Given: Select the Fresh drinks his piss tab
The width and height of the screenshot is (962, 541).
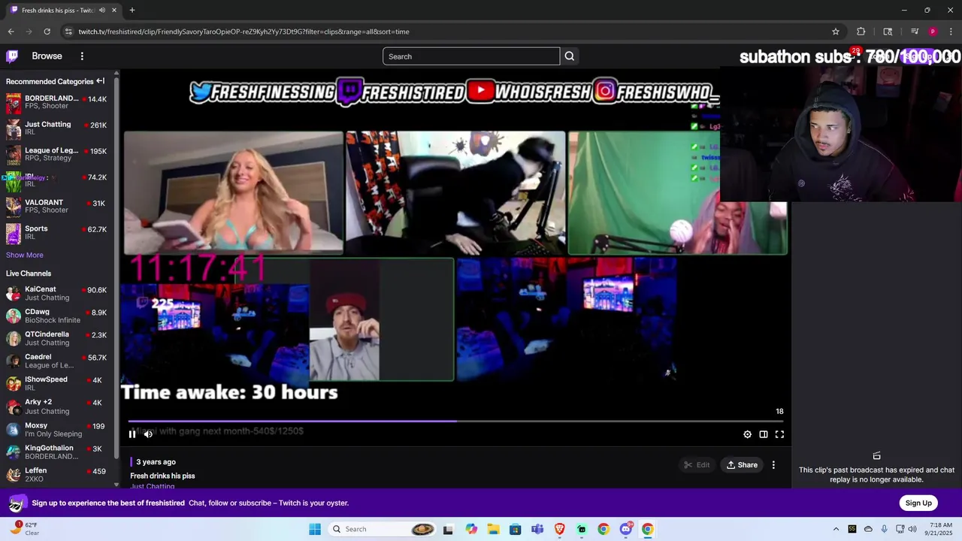Looking at the screenshot, I should coord(64,10).
